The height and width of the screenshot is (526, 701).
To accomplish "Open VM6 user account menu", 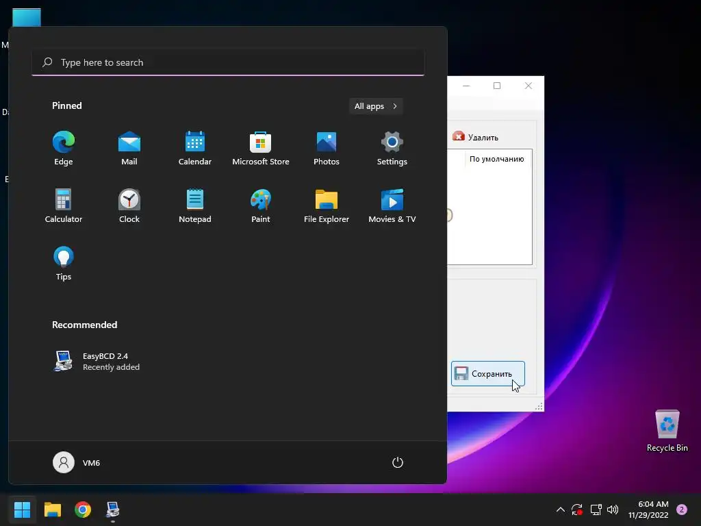I will pos(77,462).
